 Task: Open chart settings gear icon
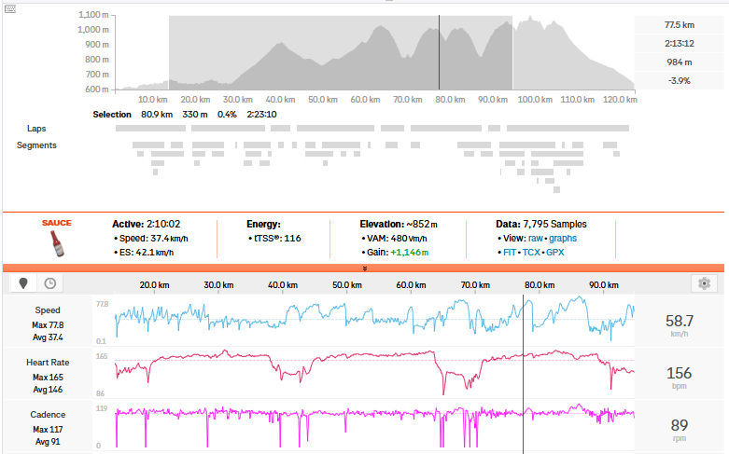coord(705,283)
